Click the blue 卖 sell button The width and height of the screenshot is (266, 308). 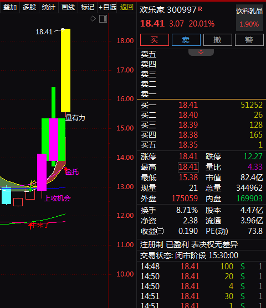coord(186,40)
